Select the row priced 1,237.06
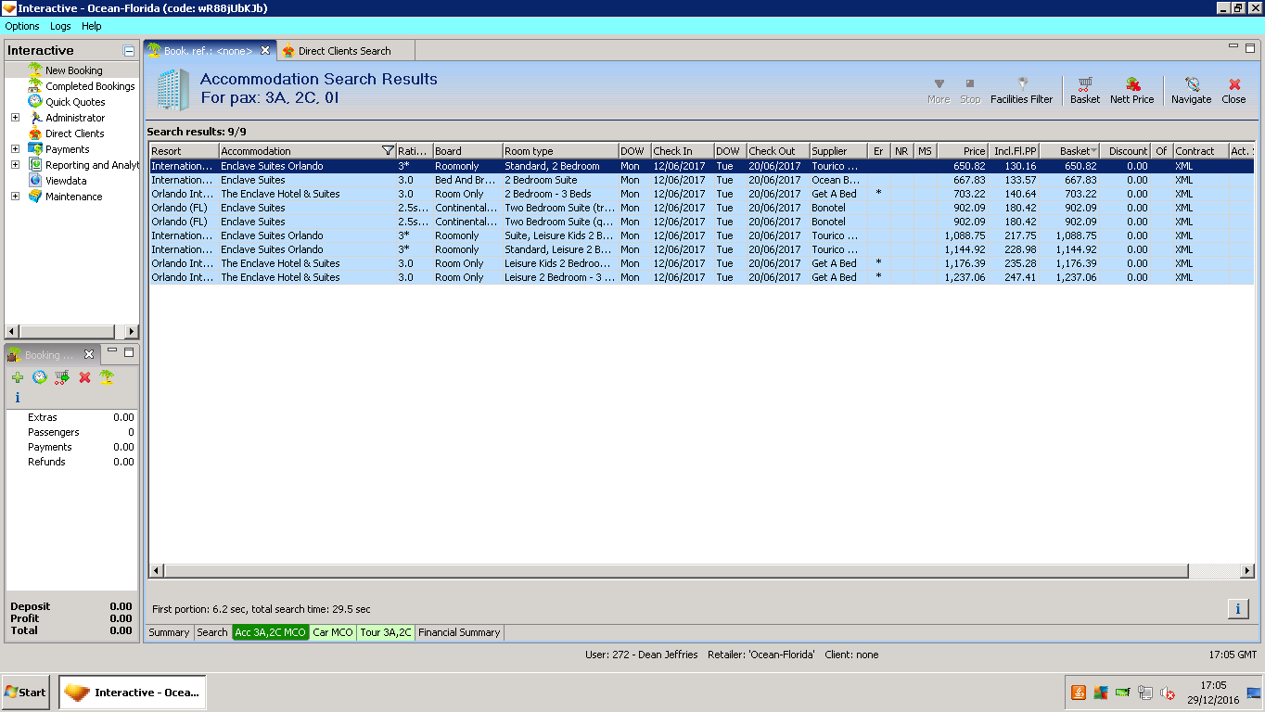The height and width of the screenshot is (712, 1265). click(701, 277)
